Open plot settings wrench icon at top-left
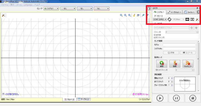 click(x=3, y=15)
